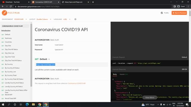
Task: Open Summary request in sidebar
Action: click(x=8, y=38)
